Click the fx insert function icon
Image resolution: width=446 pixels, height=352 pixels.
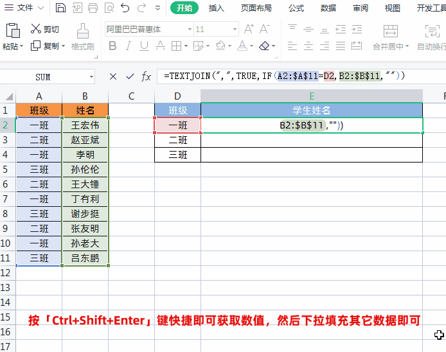pos(146,76)
